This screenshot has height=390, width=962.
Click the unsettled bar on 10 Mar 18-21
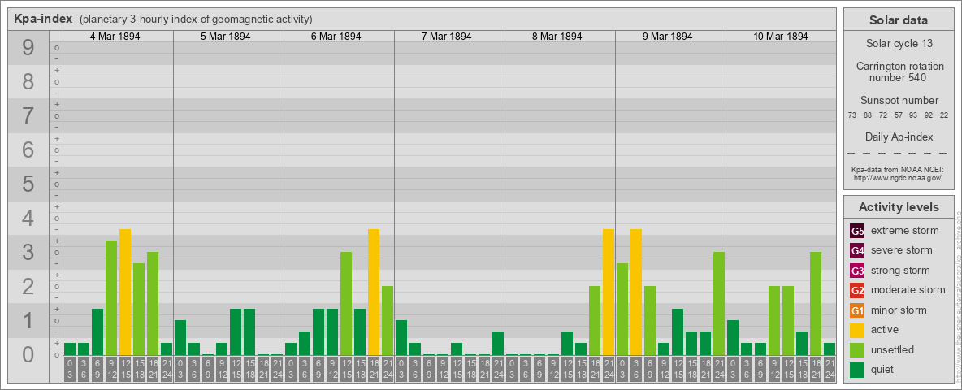pos(816,304)
